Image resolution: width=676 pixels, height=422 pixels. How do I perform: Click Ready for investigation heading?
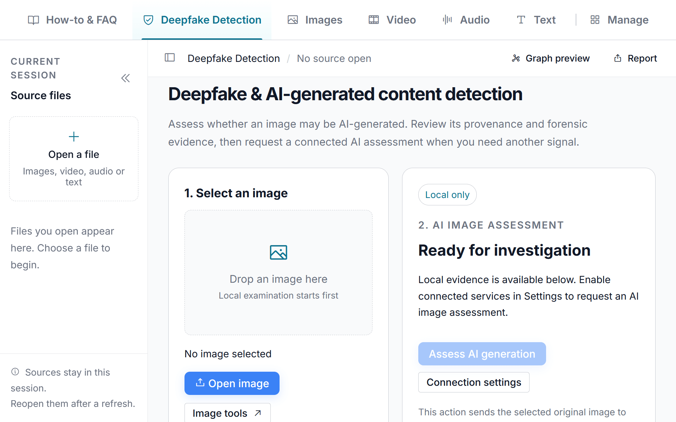[x=504, y=250]
